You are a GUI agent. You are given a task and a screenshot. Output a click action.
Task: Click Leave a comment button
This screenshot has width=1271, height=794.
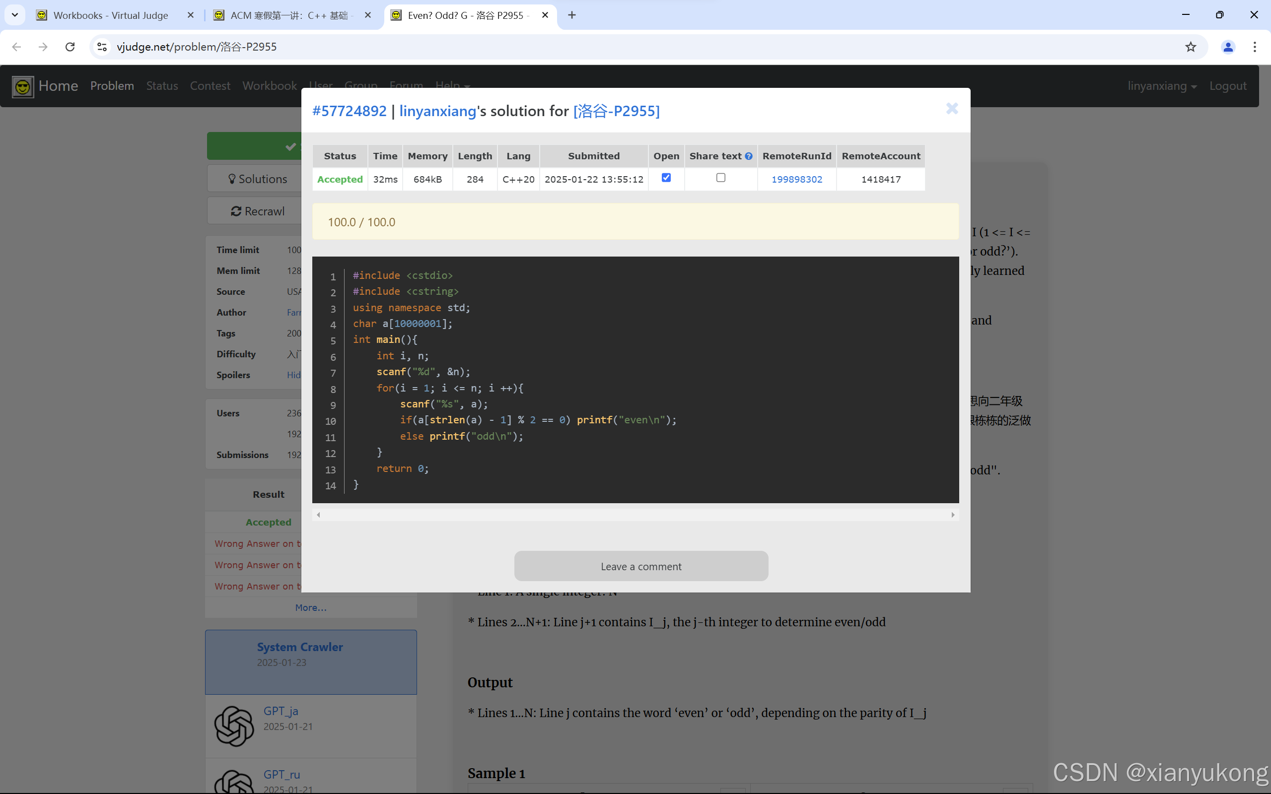pyautogui.click(x=641, y=566)
